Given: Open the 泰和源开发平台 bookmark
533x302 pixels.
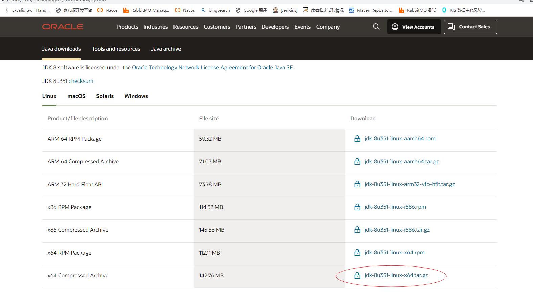Looking at the screenshot, I should (74, 10).
